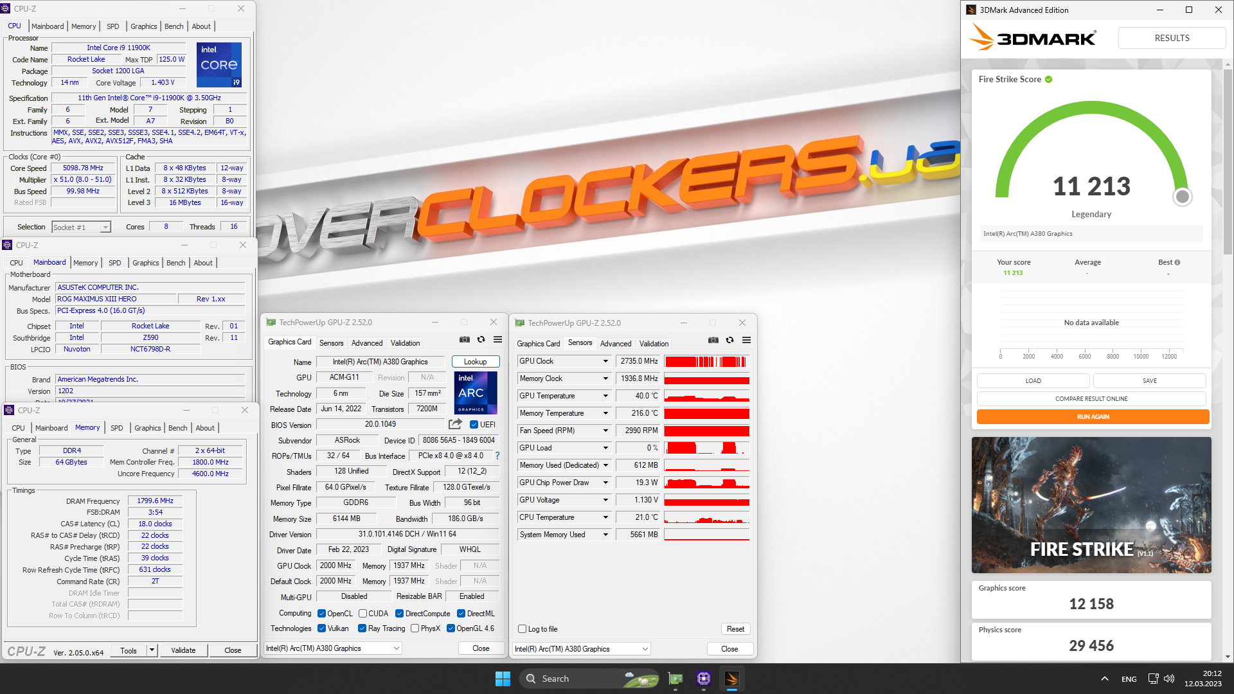Toggle the UEFI checkbox in GPU-Z
This screenshot has height=694, width=1234.
(474, 425)
